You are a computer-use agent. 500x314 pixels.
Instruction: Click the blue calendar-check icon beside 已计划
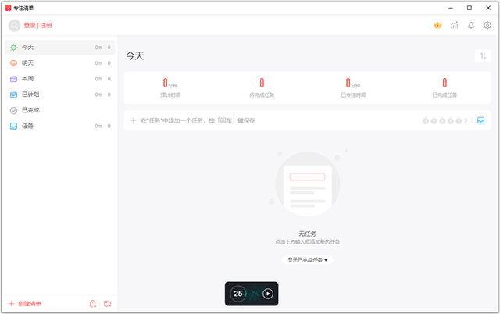13,95
